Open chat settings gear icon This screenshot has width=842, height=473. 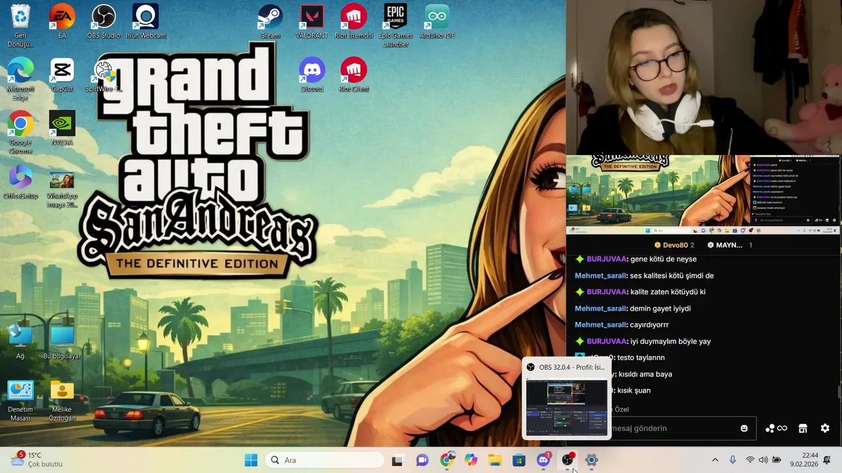(x=825, y=428)
